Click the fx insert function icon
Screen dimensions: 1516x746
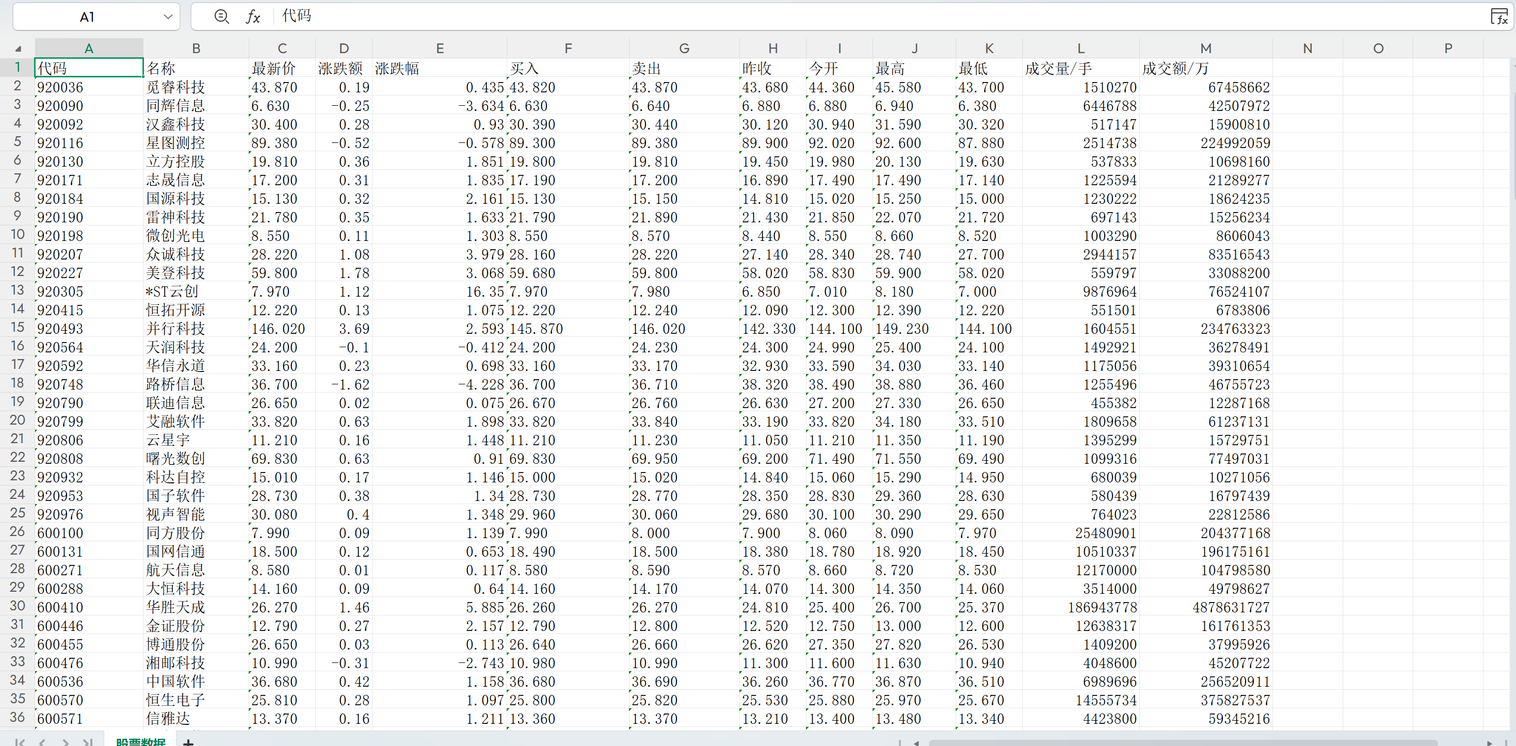(x=252, y=17)
